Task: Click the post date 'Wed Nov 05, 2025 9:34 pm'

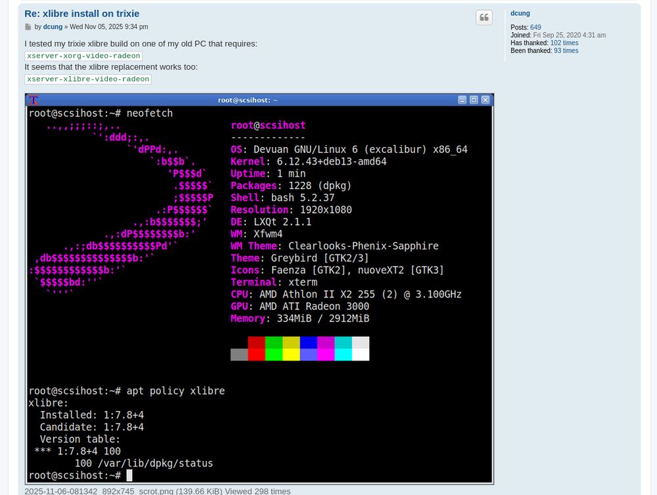Action: [x=108, y=27]
